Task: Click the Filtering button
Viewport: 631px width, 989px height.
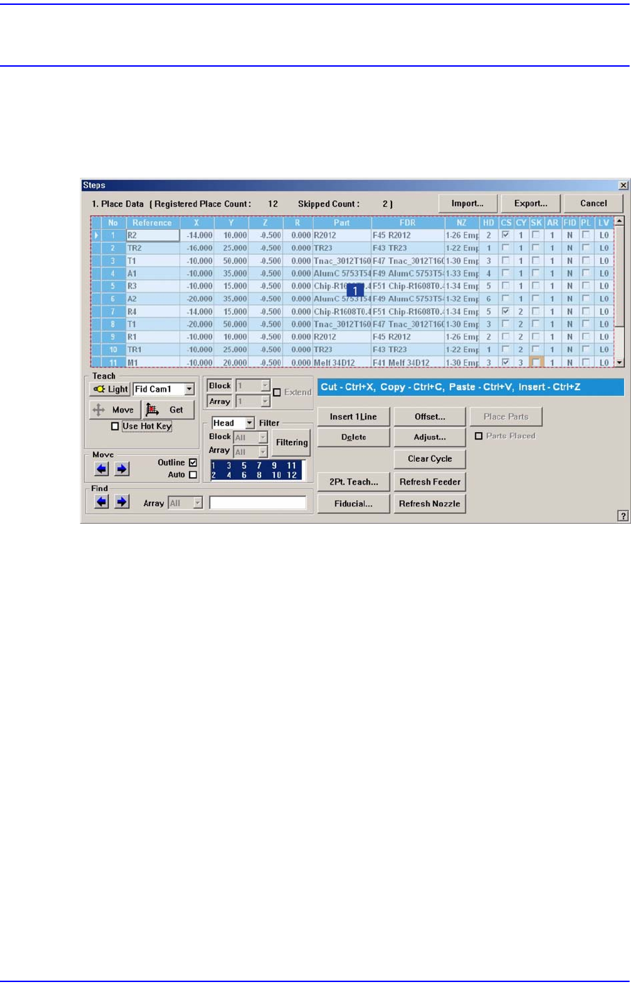Action: pyautogui.click(x=292, y=442)
